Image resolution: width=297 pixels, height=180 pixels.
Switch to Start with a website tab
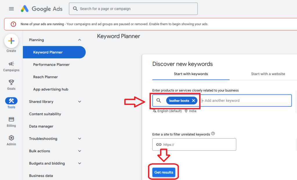click(x=268, y=74)
